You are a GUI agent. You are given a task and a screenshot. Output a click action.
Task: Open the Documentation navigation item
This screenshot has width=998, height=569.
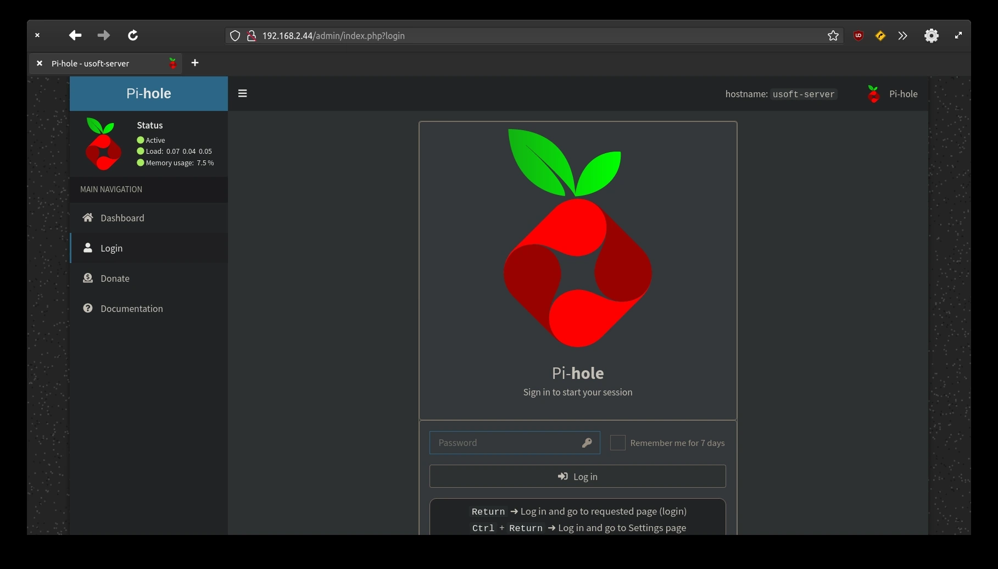[149, 309]
